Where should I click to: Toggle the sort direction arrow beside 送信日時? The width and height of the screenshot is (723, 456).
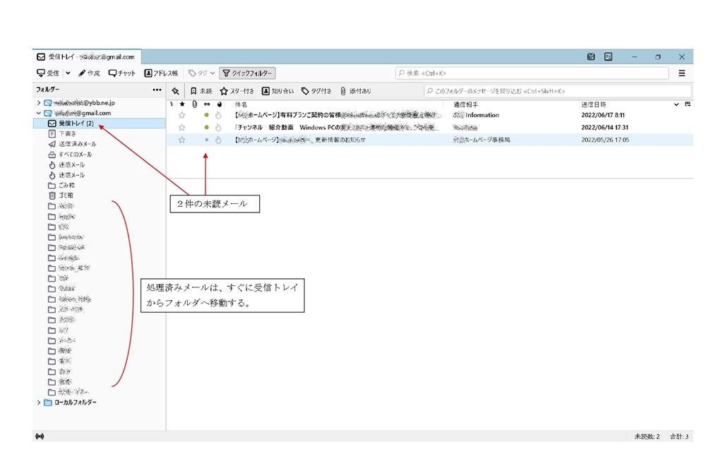[676, 104]
